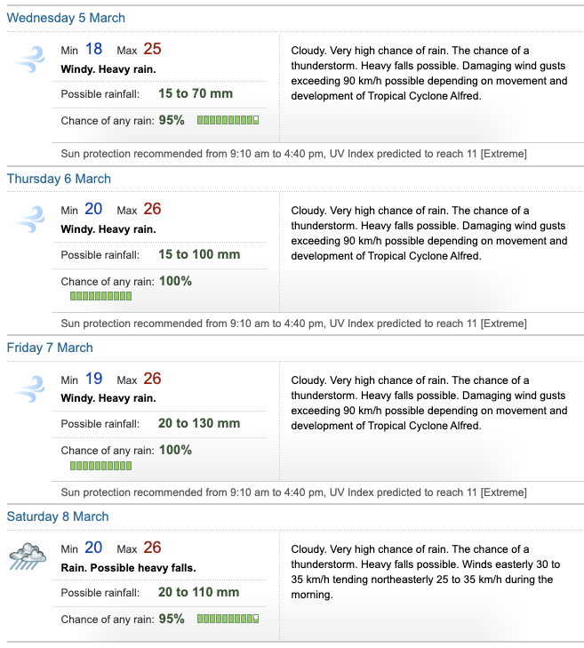The image size is (584, 648).
Task: Click the windy weather icon for Wednesday
Action: tap(28, 59)
